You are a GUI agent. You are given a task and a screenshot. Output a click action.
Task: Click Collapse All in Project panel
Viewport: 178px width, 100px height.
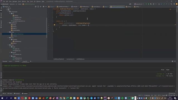(41, 7)
